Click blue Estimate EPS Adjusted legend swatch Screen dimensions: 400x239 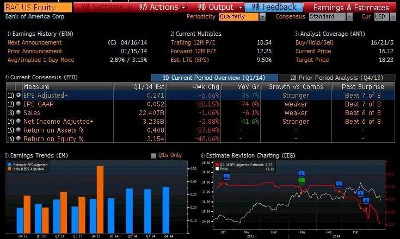coord(9,165)
